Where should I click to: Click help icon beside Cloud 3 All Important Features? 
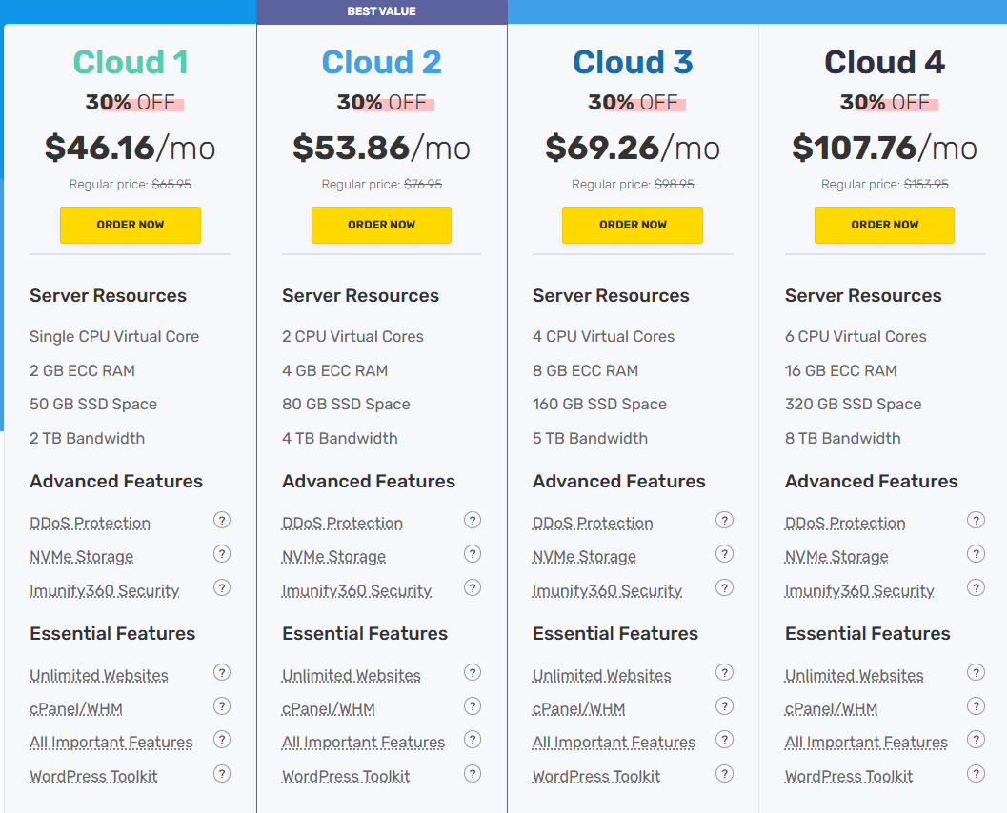click(x=724, y=740)
